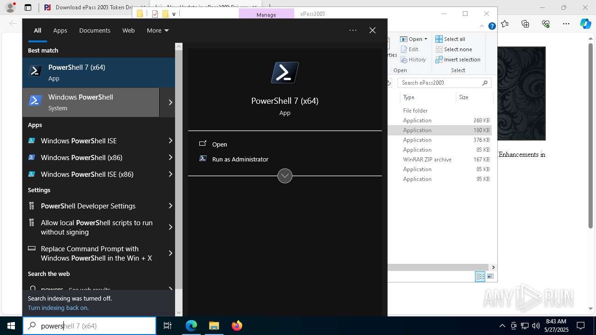Open Windows Start button

point(11,326)
